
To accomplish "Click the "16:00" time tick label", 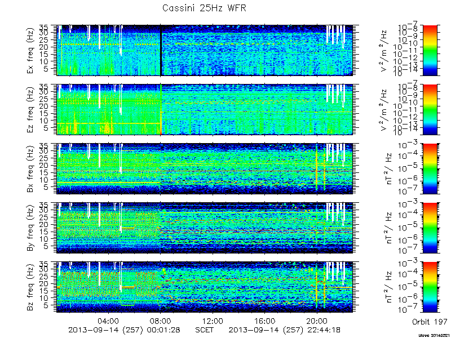I will point(264,321).
